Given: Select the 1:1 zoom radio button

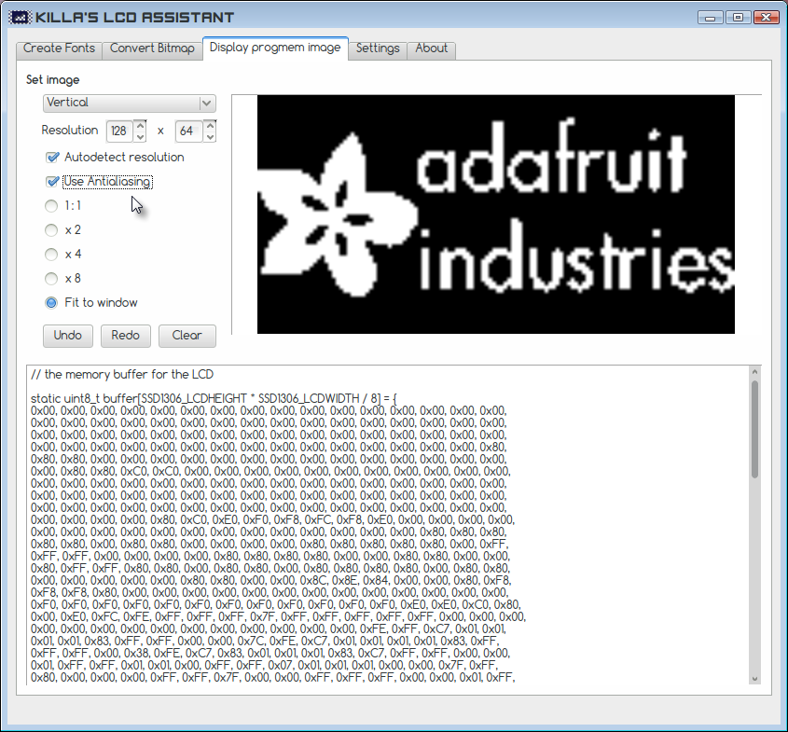Looking at the screenshot, I should (51, 206).
